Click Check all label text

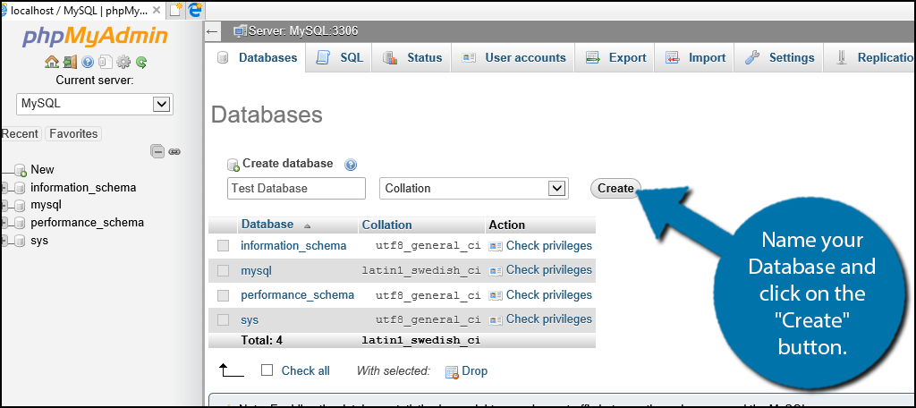306,370
